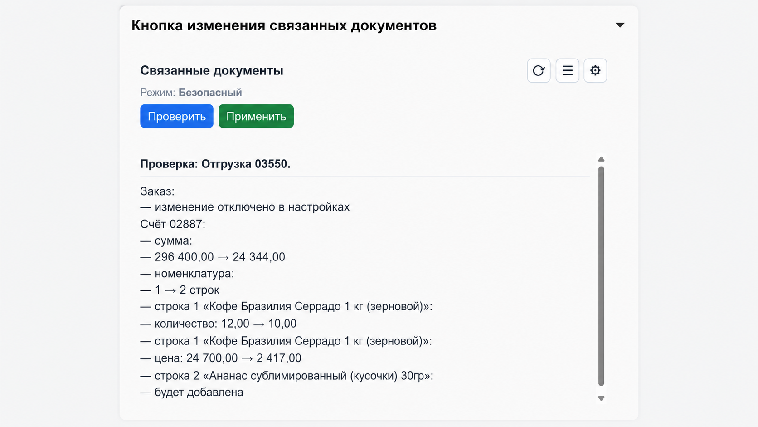The height and width of the screenshot is (427, 758).
Task: Click the mode value Безопасный
Action: point(210,93)
